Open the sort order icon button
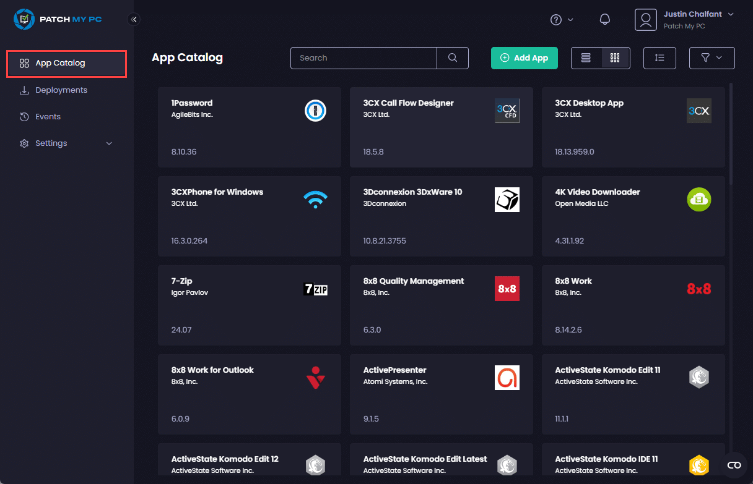Viewport: 753px width, 484px height. (659, 58)
